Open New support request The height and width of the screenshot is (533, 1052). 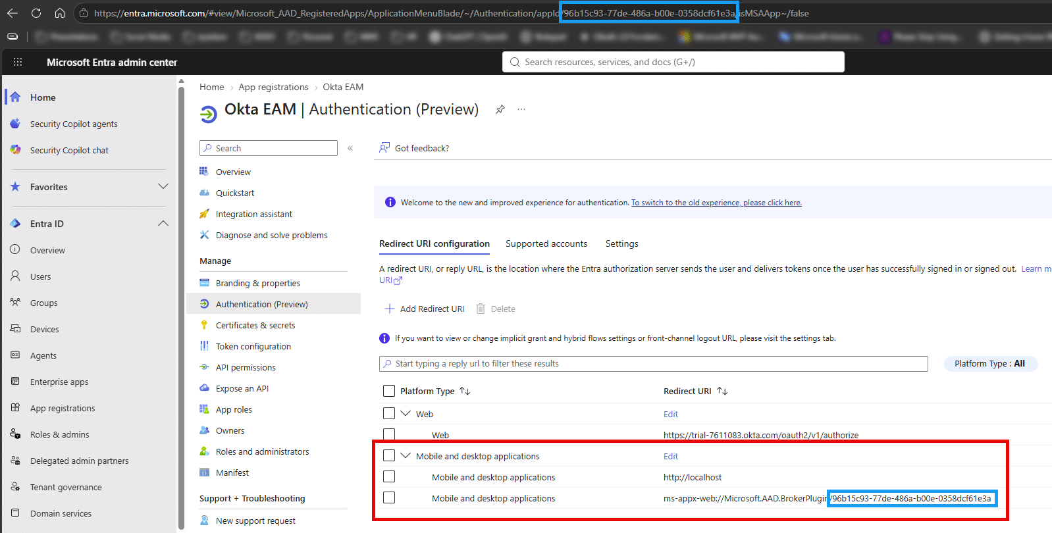[x=255, y=520]
